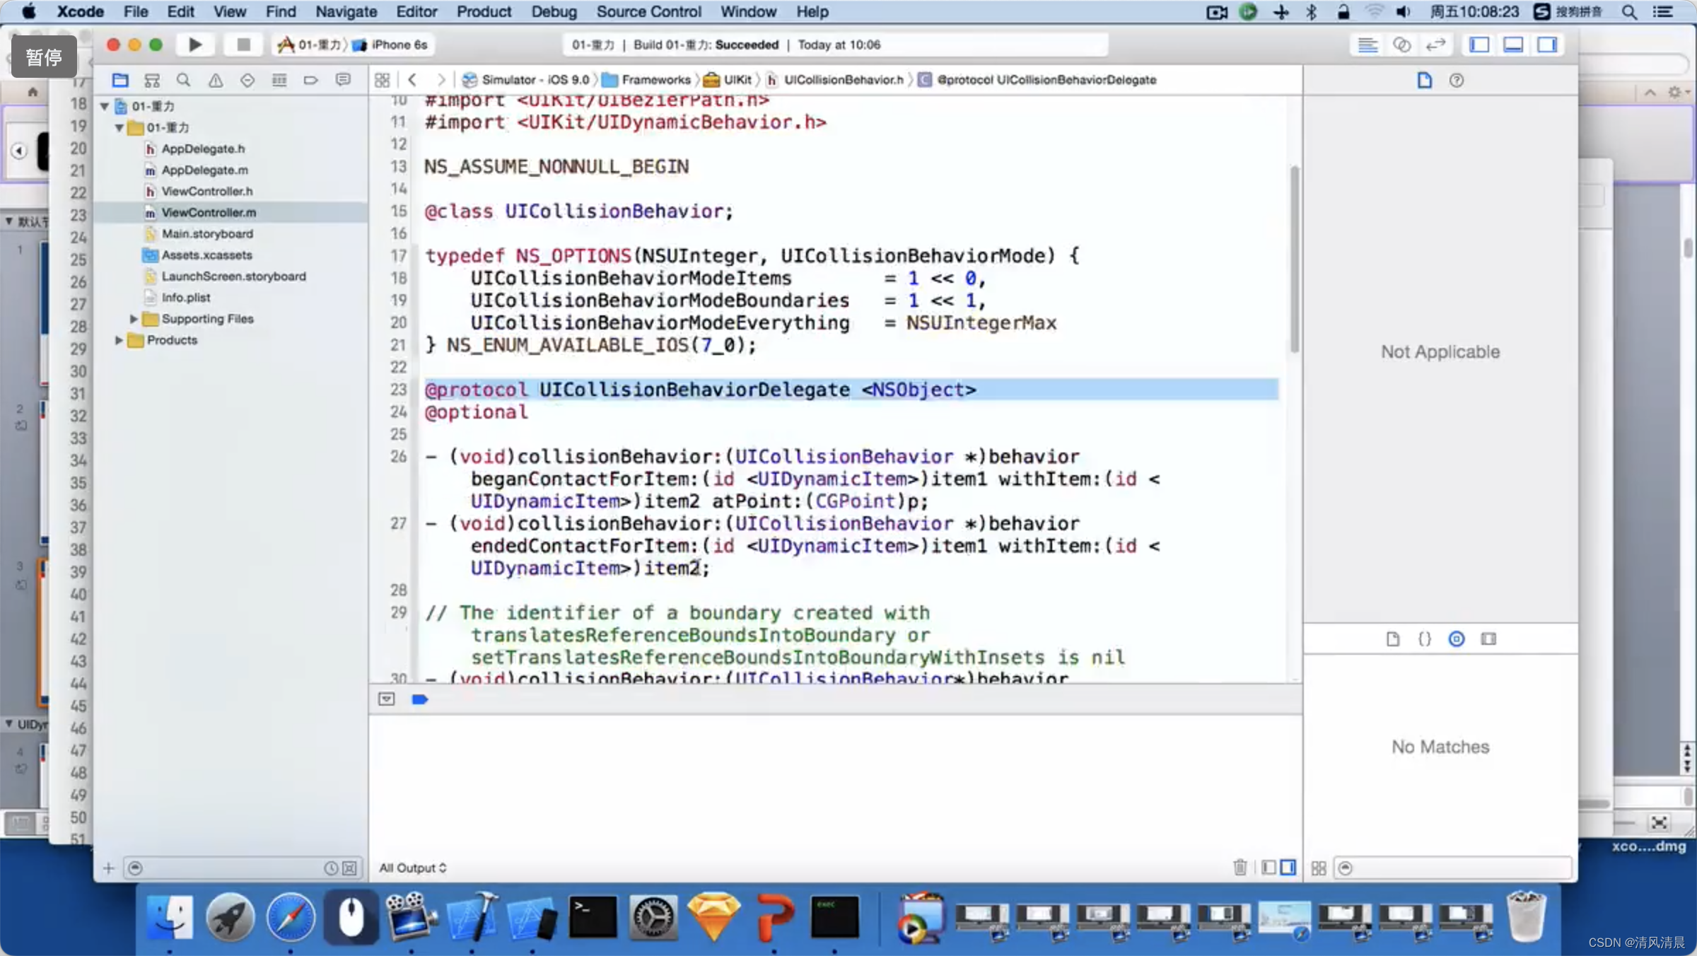Select the find navigator search icon

click(x=183, y=78)
